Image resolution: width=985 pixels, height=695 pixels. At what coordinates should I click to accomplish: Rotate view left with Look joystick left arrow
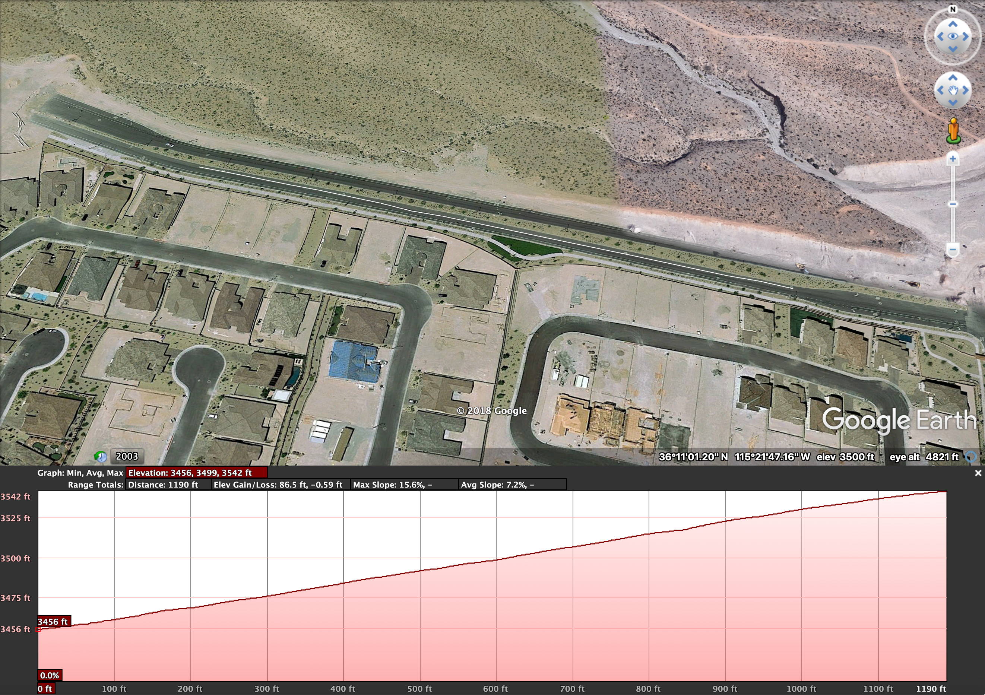pos(940,37)
